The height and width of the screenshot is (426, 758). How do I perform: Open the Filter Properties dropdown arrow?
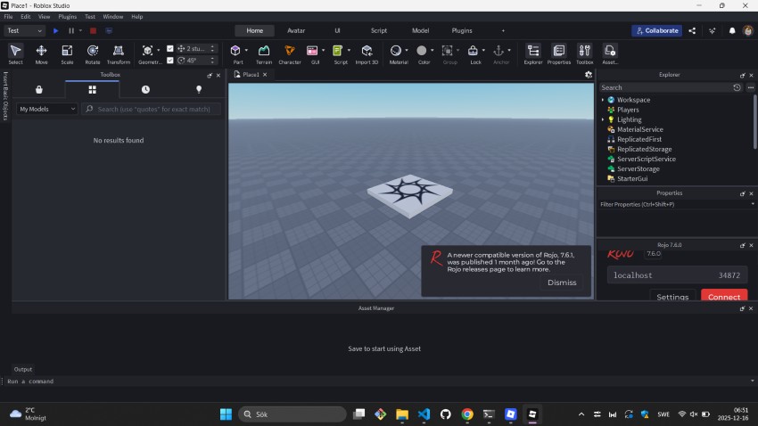tap(752, 204)
